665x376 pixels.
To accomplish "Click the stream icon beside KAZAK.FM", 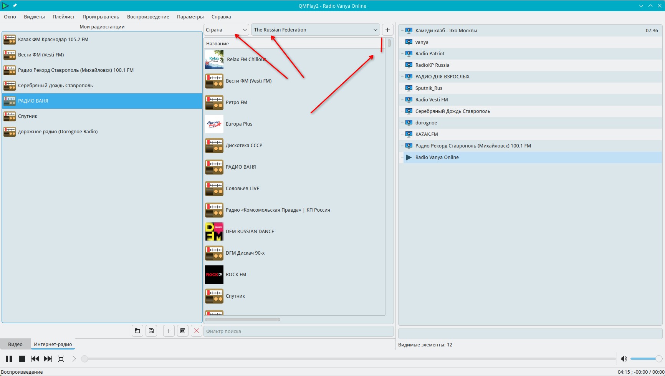I will 409,134.
